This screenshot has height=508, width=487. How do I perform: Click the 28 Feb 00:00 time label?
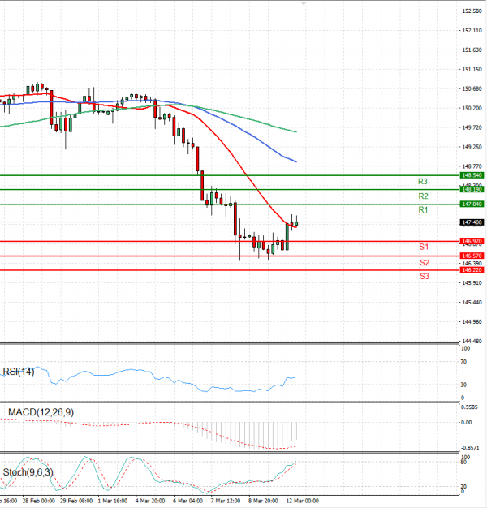39,501
